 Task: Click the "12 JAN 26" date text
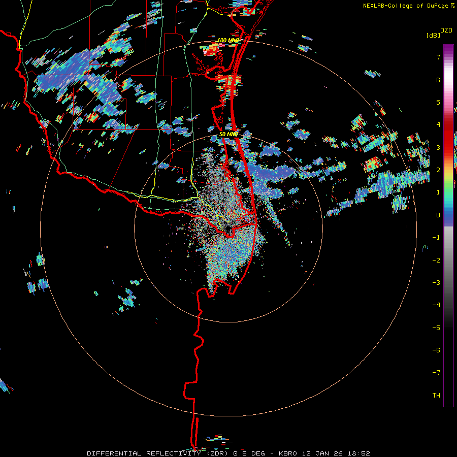pyautogui.click(x=322, y=453)
